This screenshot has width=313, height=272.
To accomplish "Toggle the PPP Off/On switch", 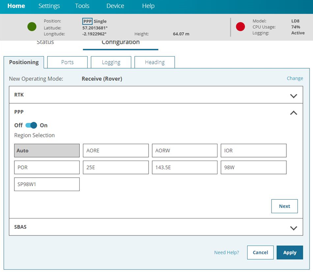I will [x=31, y=125].
